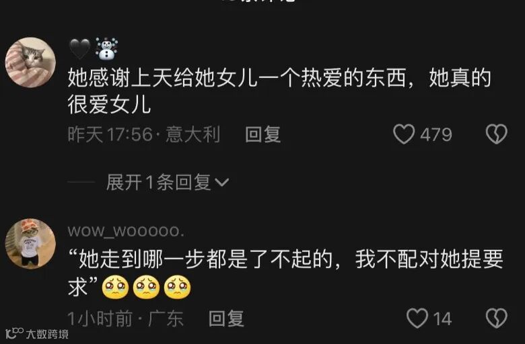This screenshot has width=525, height=344.
Task: Open the wow_wooooo. username profile
Action: pyautogui.click(x=126, y=231)
